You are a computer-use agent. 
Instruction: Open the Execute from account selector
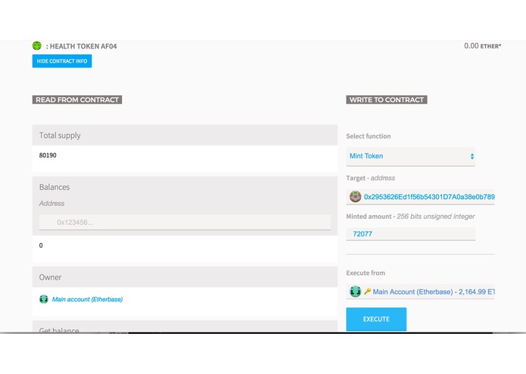(x=420, y=291)
